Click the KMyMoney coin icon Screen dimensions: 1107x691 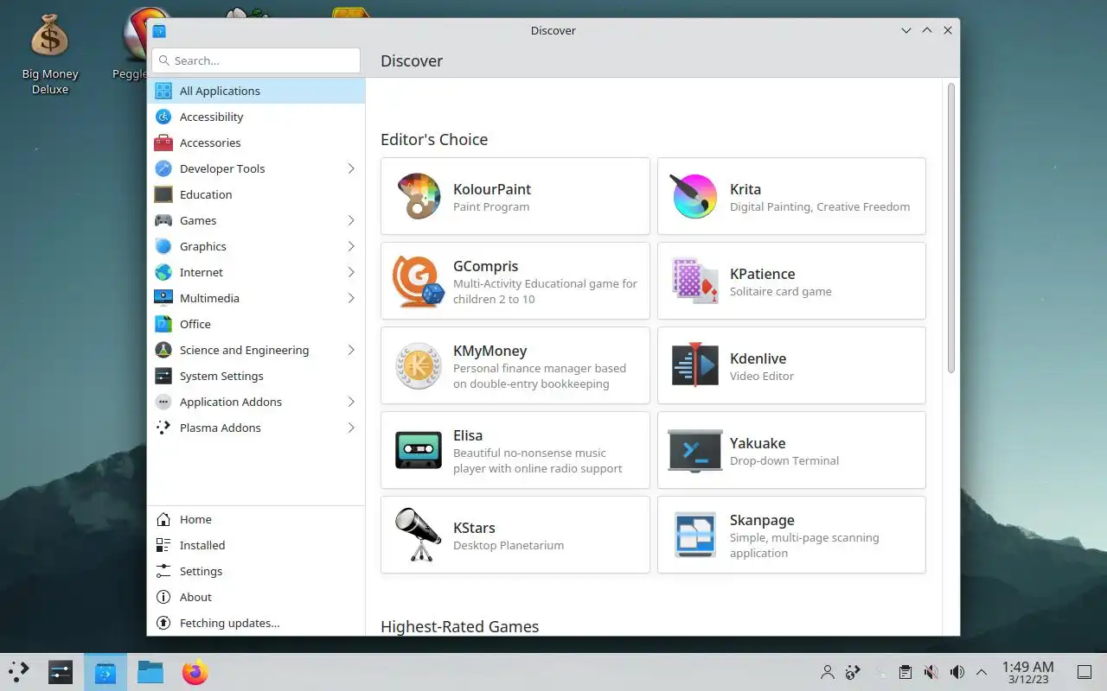(x=419, y=365)
